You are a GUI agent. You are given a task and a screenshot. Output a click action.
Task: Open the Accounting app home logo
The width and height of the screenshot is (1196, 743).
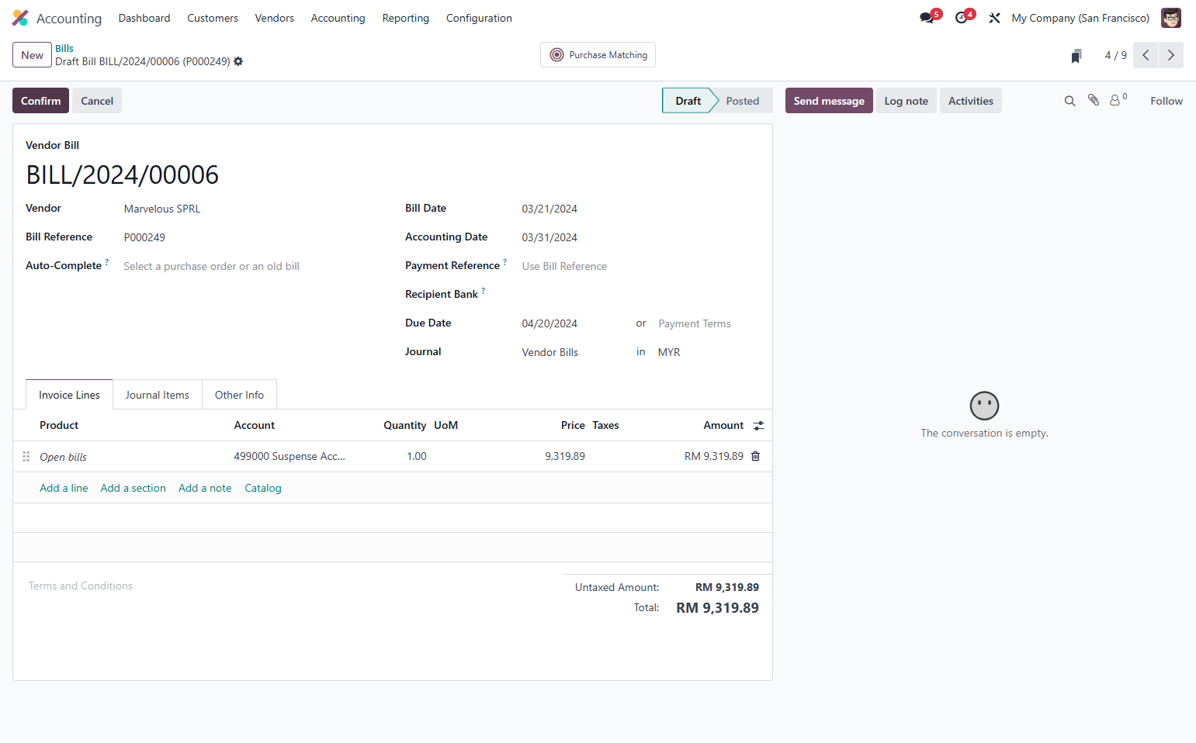(x=20, y=18)
